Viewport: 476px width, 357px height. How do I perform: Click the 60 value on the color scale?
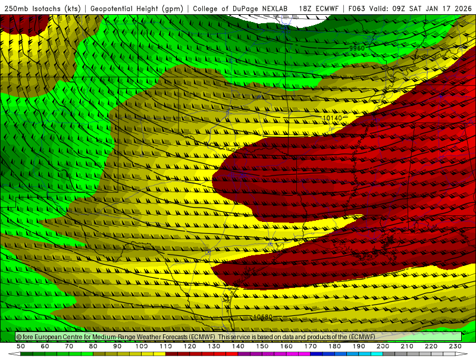pyautogui.click(x=45, y=346)
